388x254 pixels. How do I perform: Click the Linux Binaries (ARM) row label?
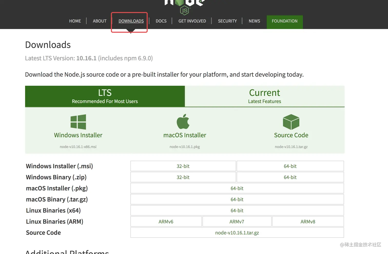tap(55, 221)
